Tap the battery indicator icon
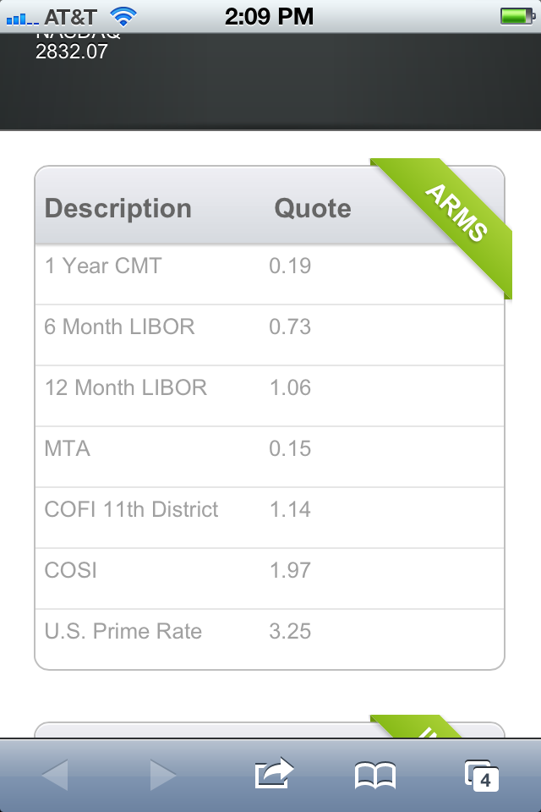 click(x=517, y=17)
